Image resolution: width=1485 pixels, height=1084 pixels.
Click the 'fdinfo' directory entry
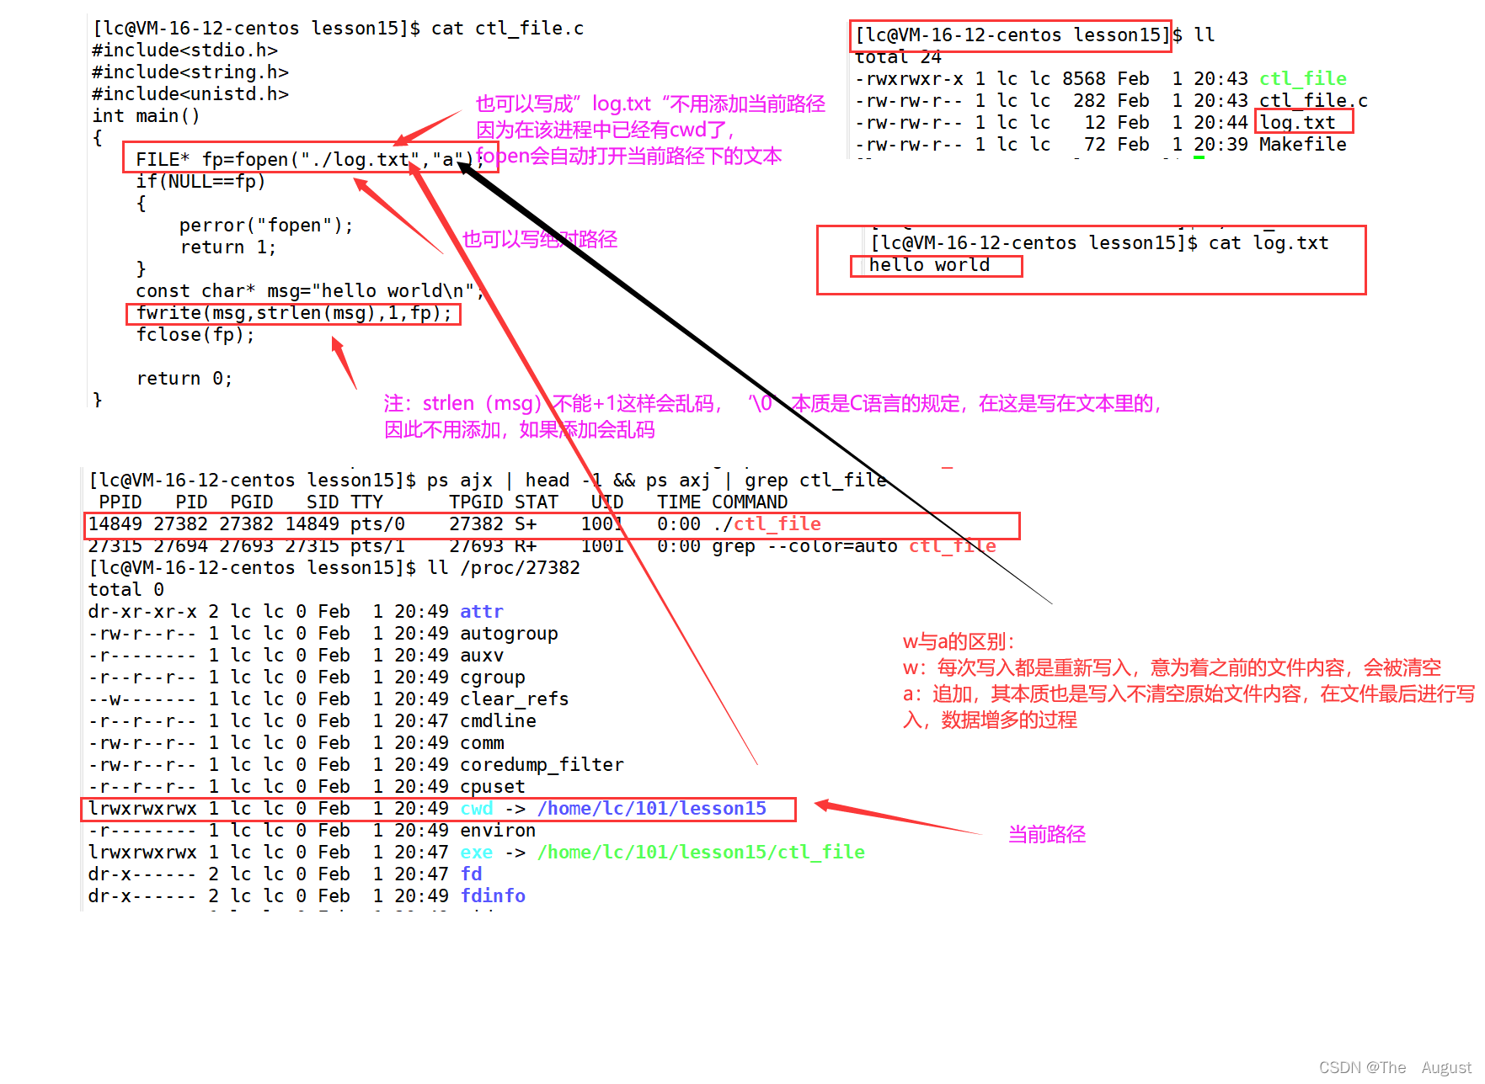tap(493, 896)
